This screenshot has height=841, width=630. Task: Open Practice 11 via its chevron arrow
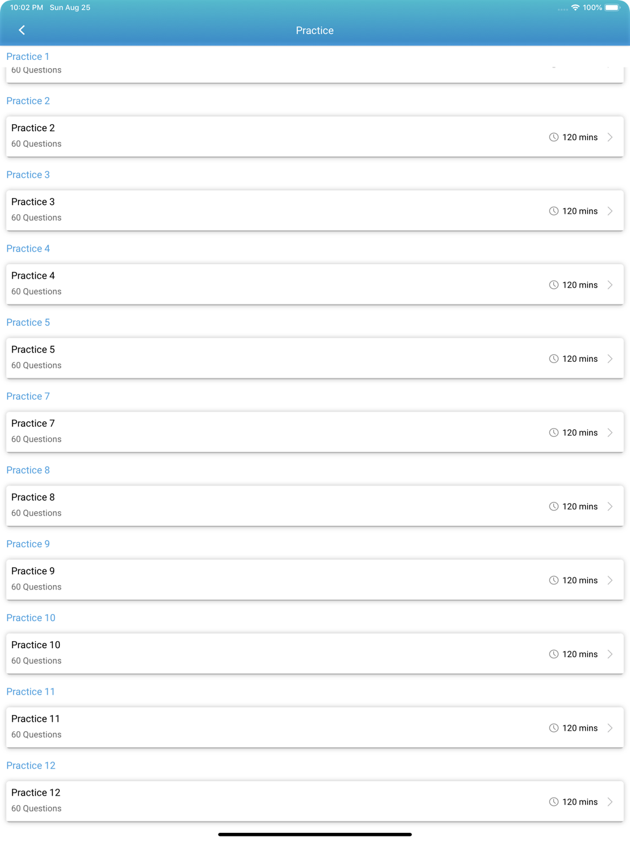coord(610,728)
